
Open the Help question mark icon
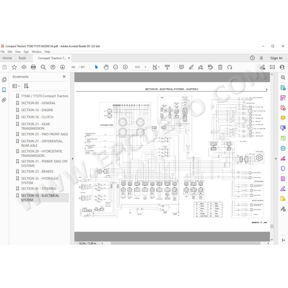coord(252,58)
